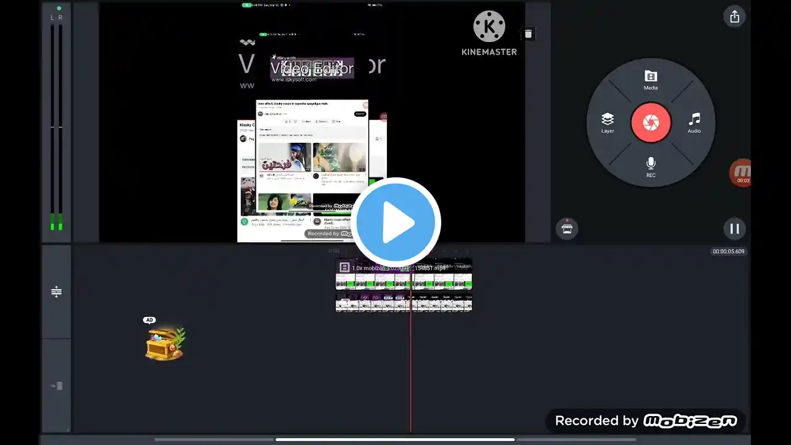Click the 00:00:05.609 timecode
The width and height of the screenshot is (791, 445).
pyautogui.click(x=729, y=252)
